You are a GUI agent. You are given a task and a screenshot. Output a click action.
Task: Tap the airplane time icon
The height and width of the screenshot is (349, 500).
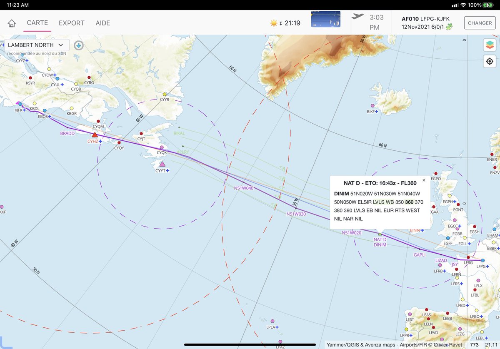357,17
